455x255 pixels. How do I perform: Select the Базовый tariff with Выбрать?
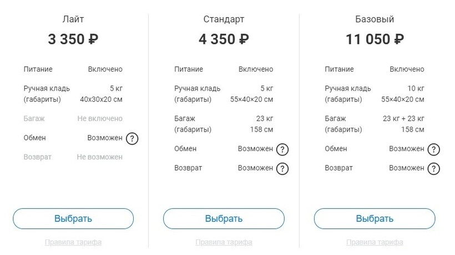[x=375, y=218]
